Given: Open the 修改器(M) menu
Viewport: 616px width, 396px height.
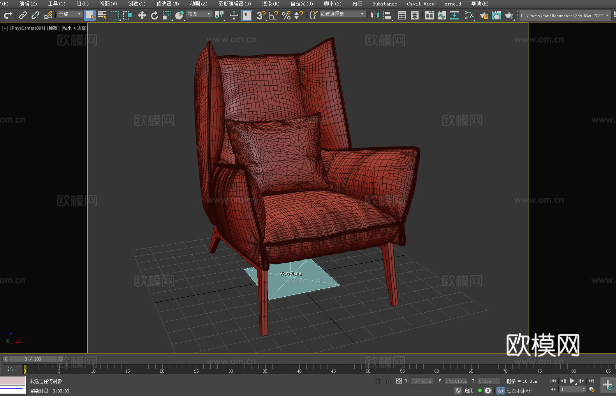Looking at the screenshot, I should pos(168,4).
